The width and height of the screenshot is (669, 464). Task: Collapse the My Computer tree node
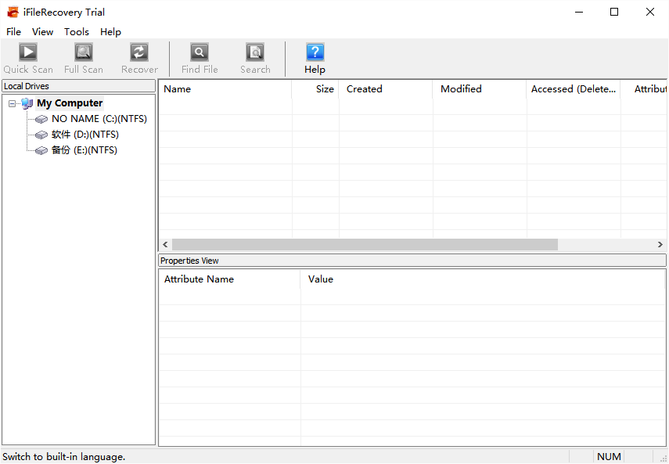click(x=12, y=103)
